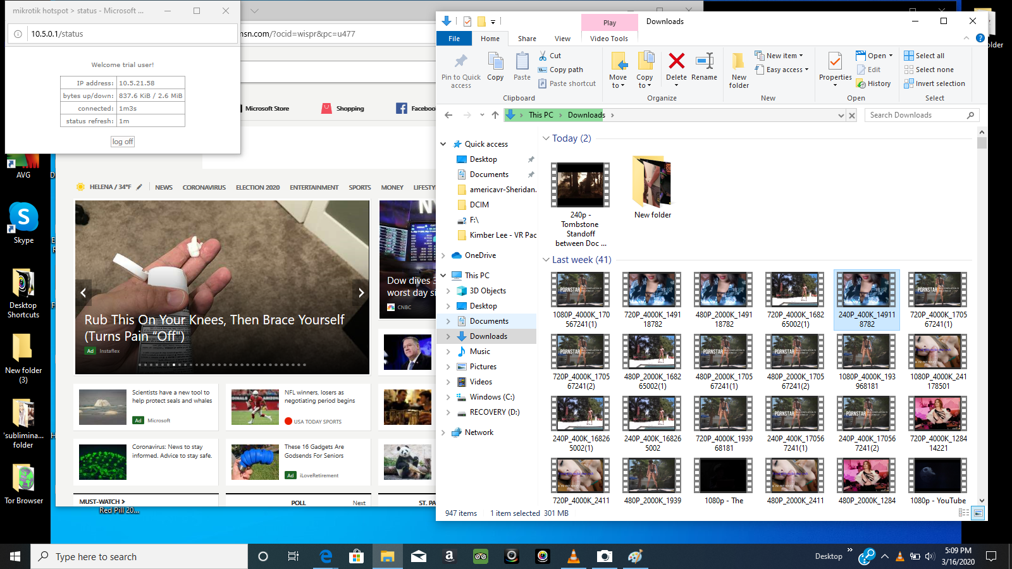Click the Up arrow navigation button
1012x569 pixels.
(495, 115)
